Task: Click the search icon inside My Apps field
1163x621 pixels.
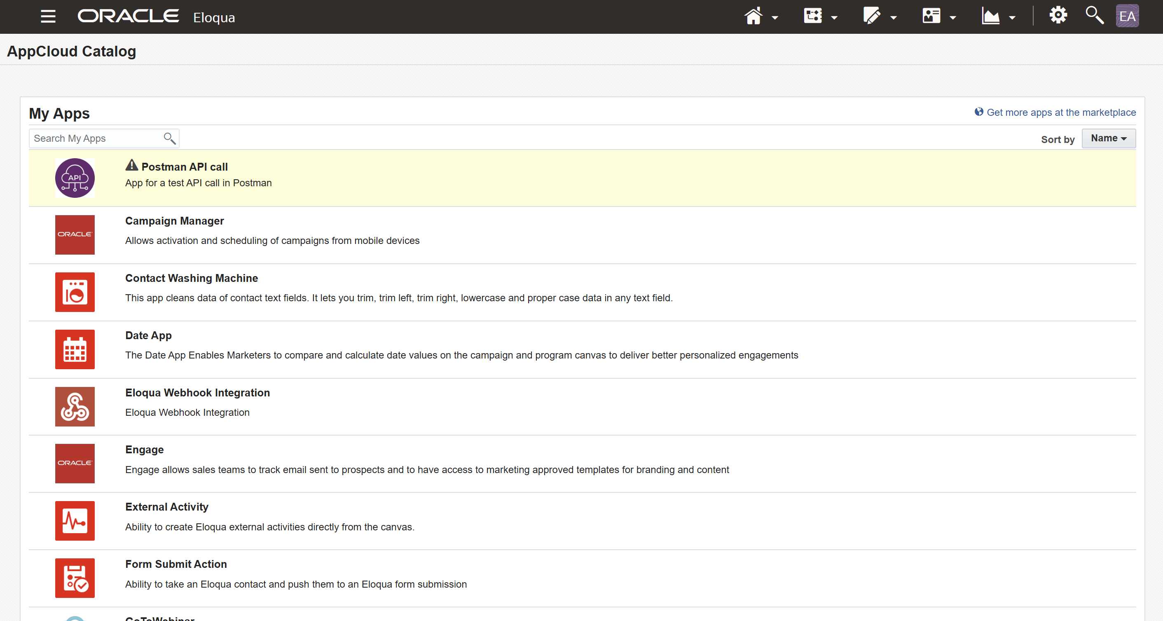Action: click(x=169, y=138)
